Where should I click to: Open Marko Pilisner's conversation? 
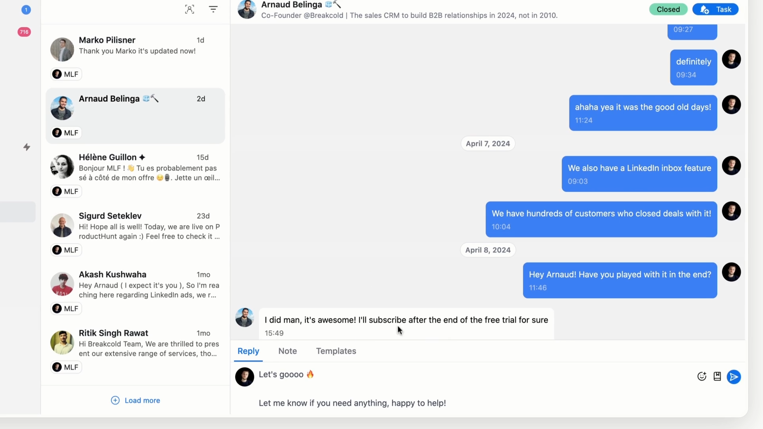tap(135, 57)
